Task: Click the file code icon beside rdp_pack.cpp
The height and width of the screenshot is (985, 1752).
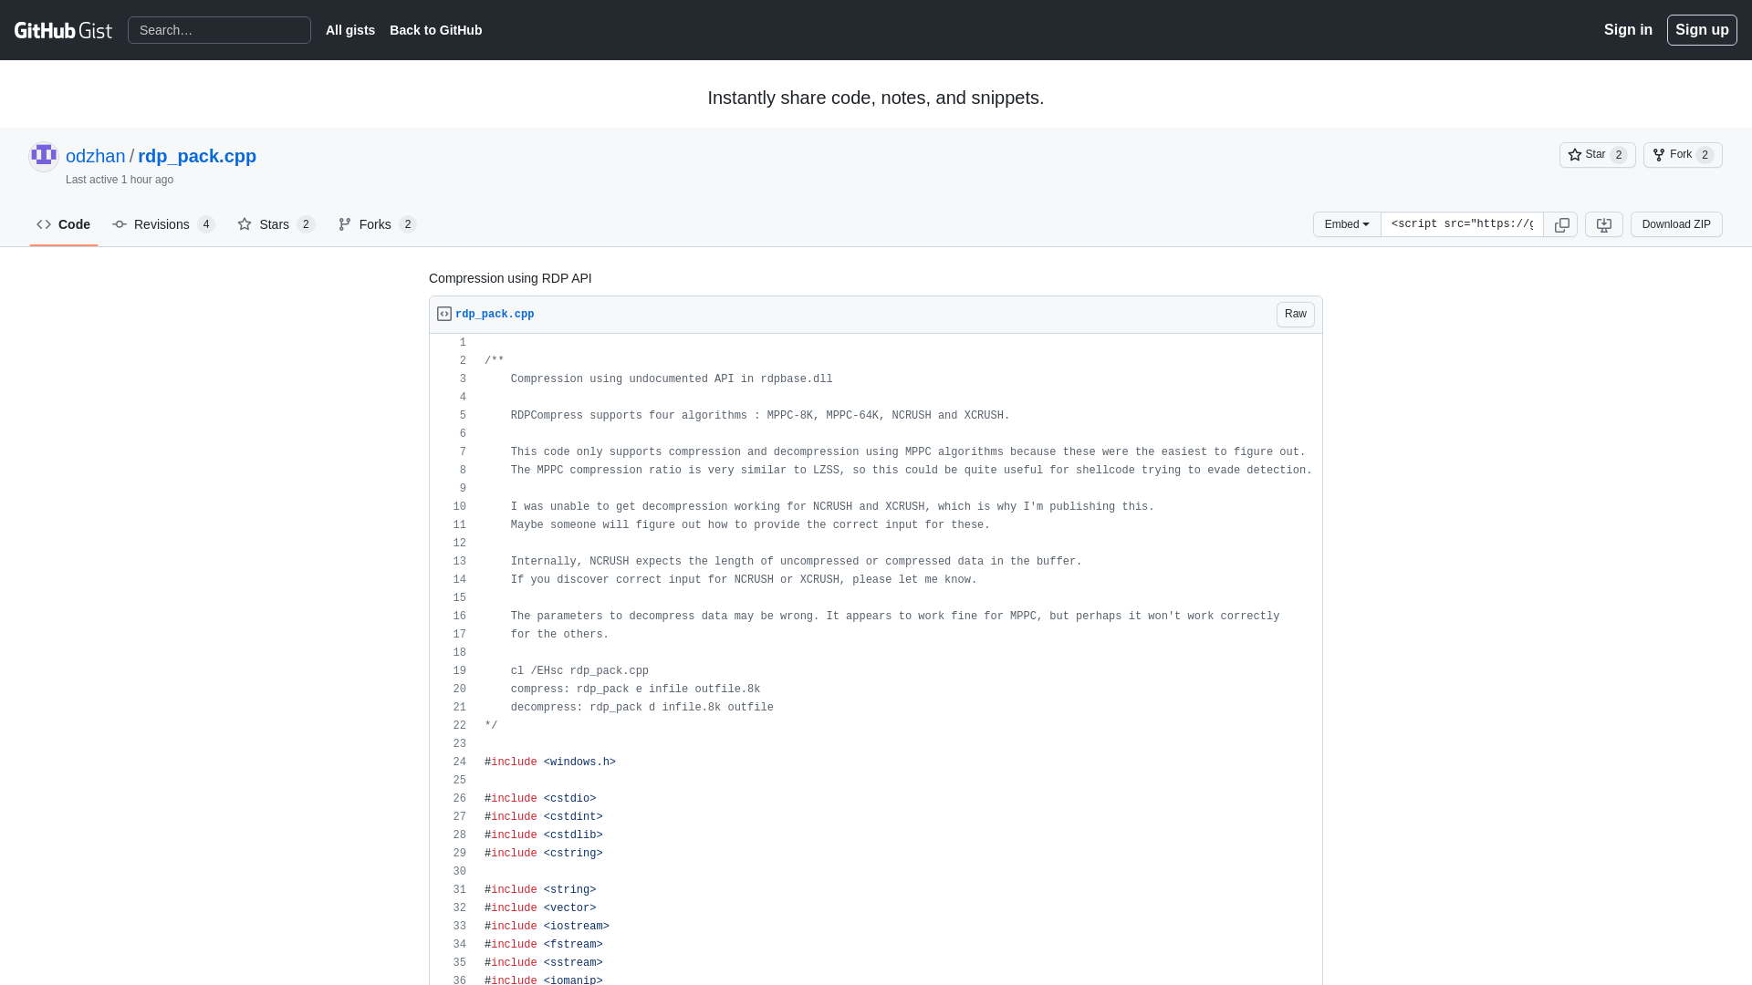Action: click(x=444, y=314)
